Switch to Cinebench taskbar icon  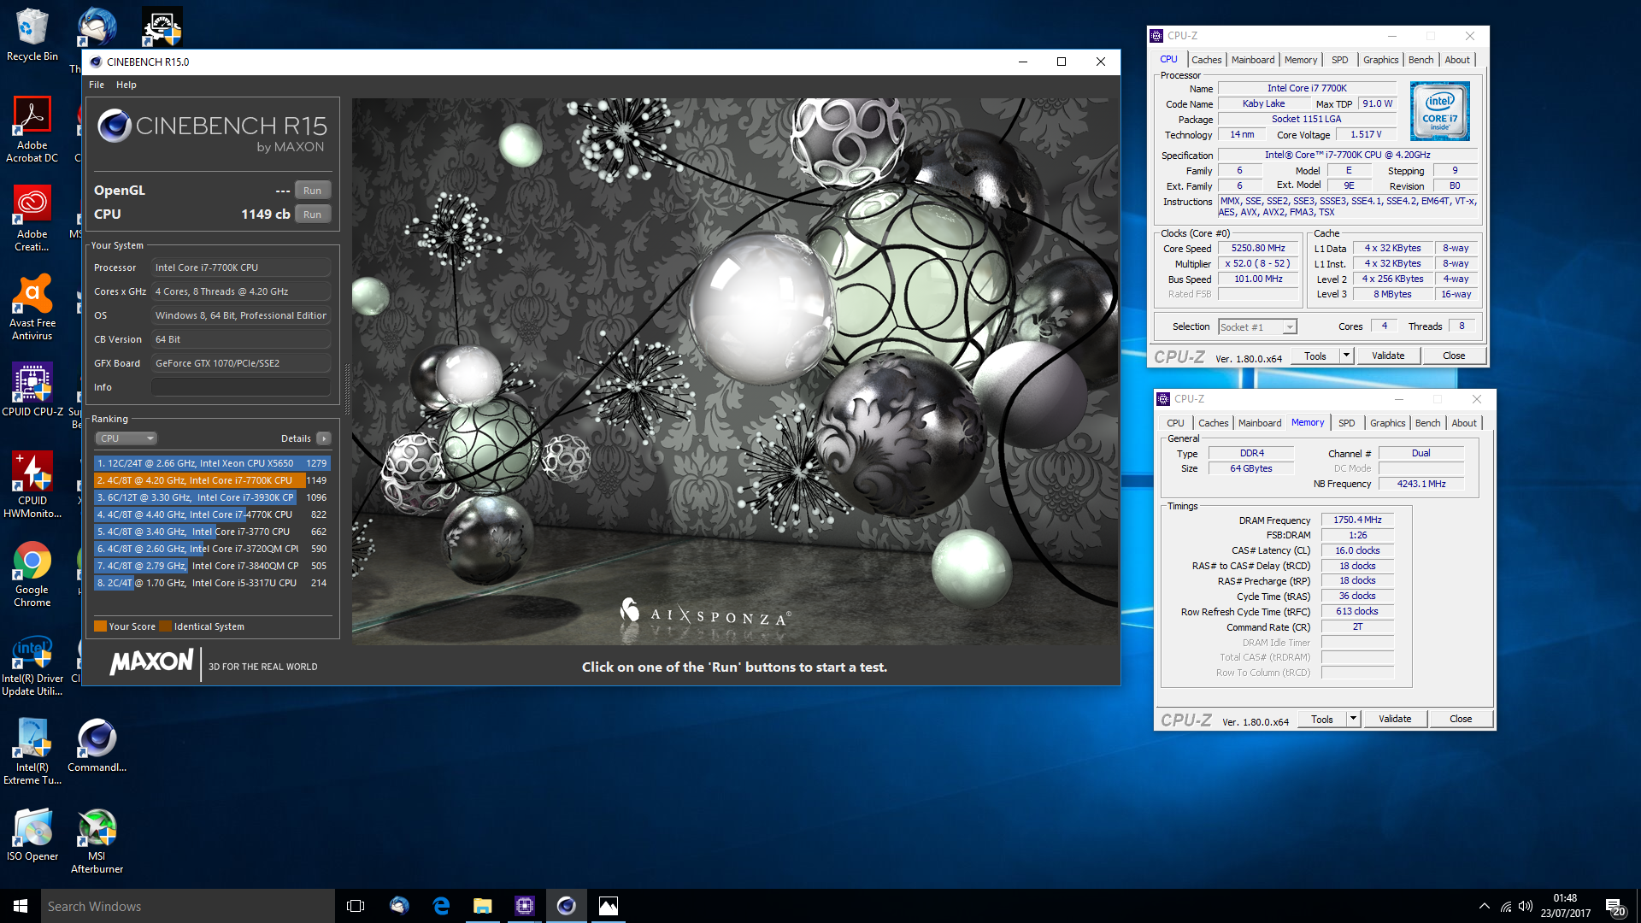(566, 906)
